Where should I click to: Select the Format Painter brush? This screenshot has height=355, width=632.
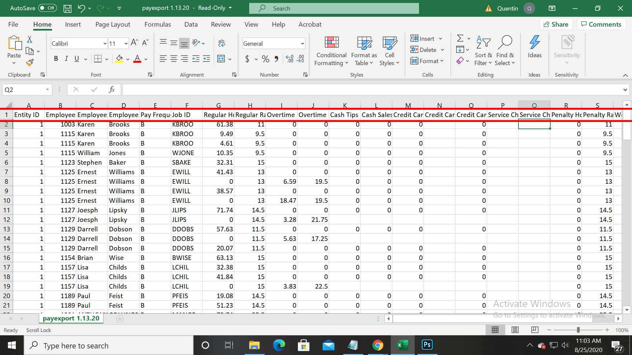click(30, 62)
